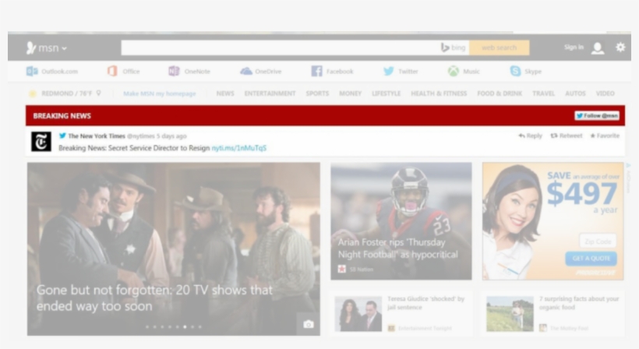Click the Bing logo in search box
Screen dimensions: 639x349
pos(454,48)
